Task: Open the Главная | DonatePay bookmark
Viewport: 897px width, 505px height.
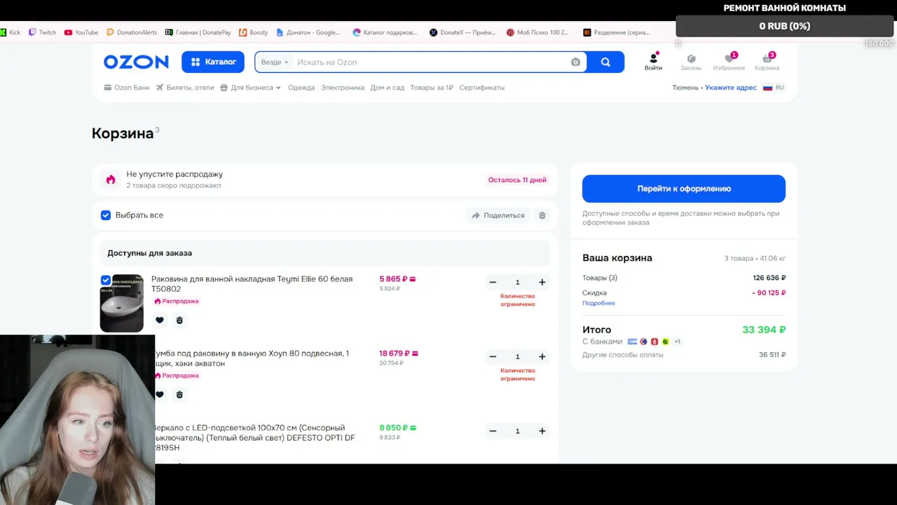Action: [x=198, y=32]
